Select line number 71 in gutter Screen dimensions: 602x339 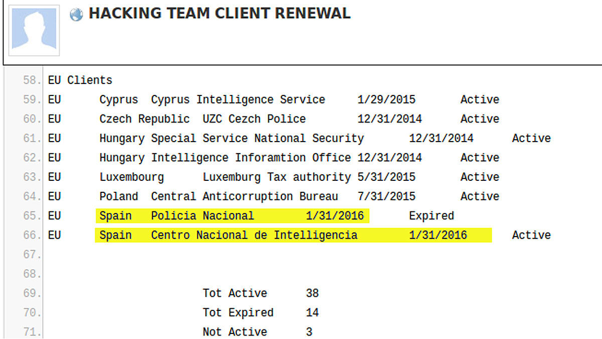33,332
